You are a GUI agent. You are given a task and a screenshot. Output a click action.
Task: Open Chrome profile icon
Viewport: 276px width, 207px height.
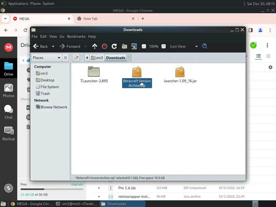[260, 30]
